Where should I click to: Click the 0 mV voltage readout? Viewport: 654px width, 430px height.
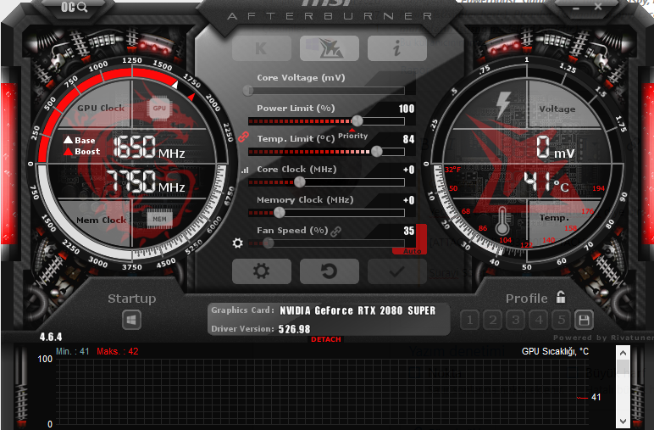pos(555,147)
